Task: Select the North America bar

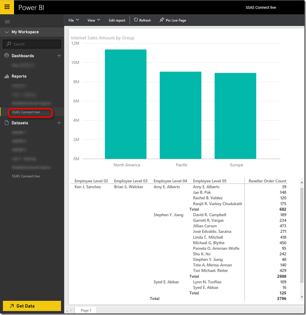Action: coord(126,104)
